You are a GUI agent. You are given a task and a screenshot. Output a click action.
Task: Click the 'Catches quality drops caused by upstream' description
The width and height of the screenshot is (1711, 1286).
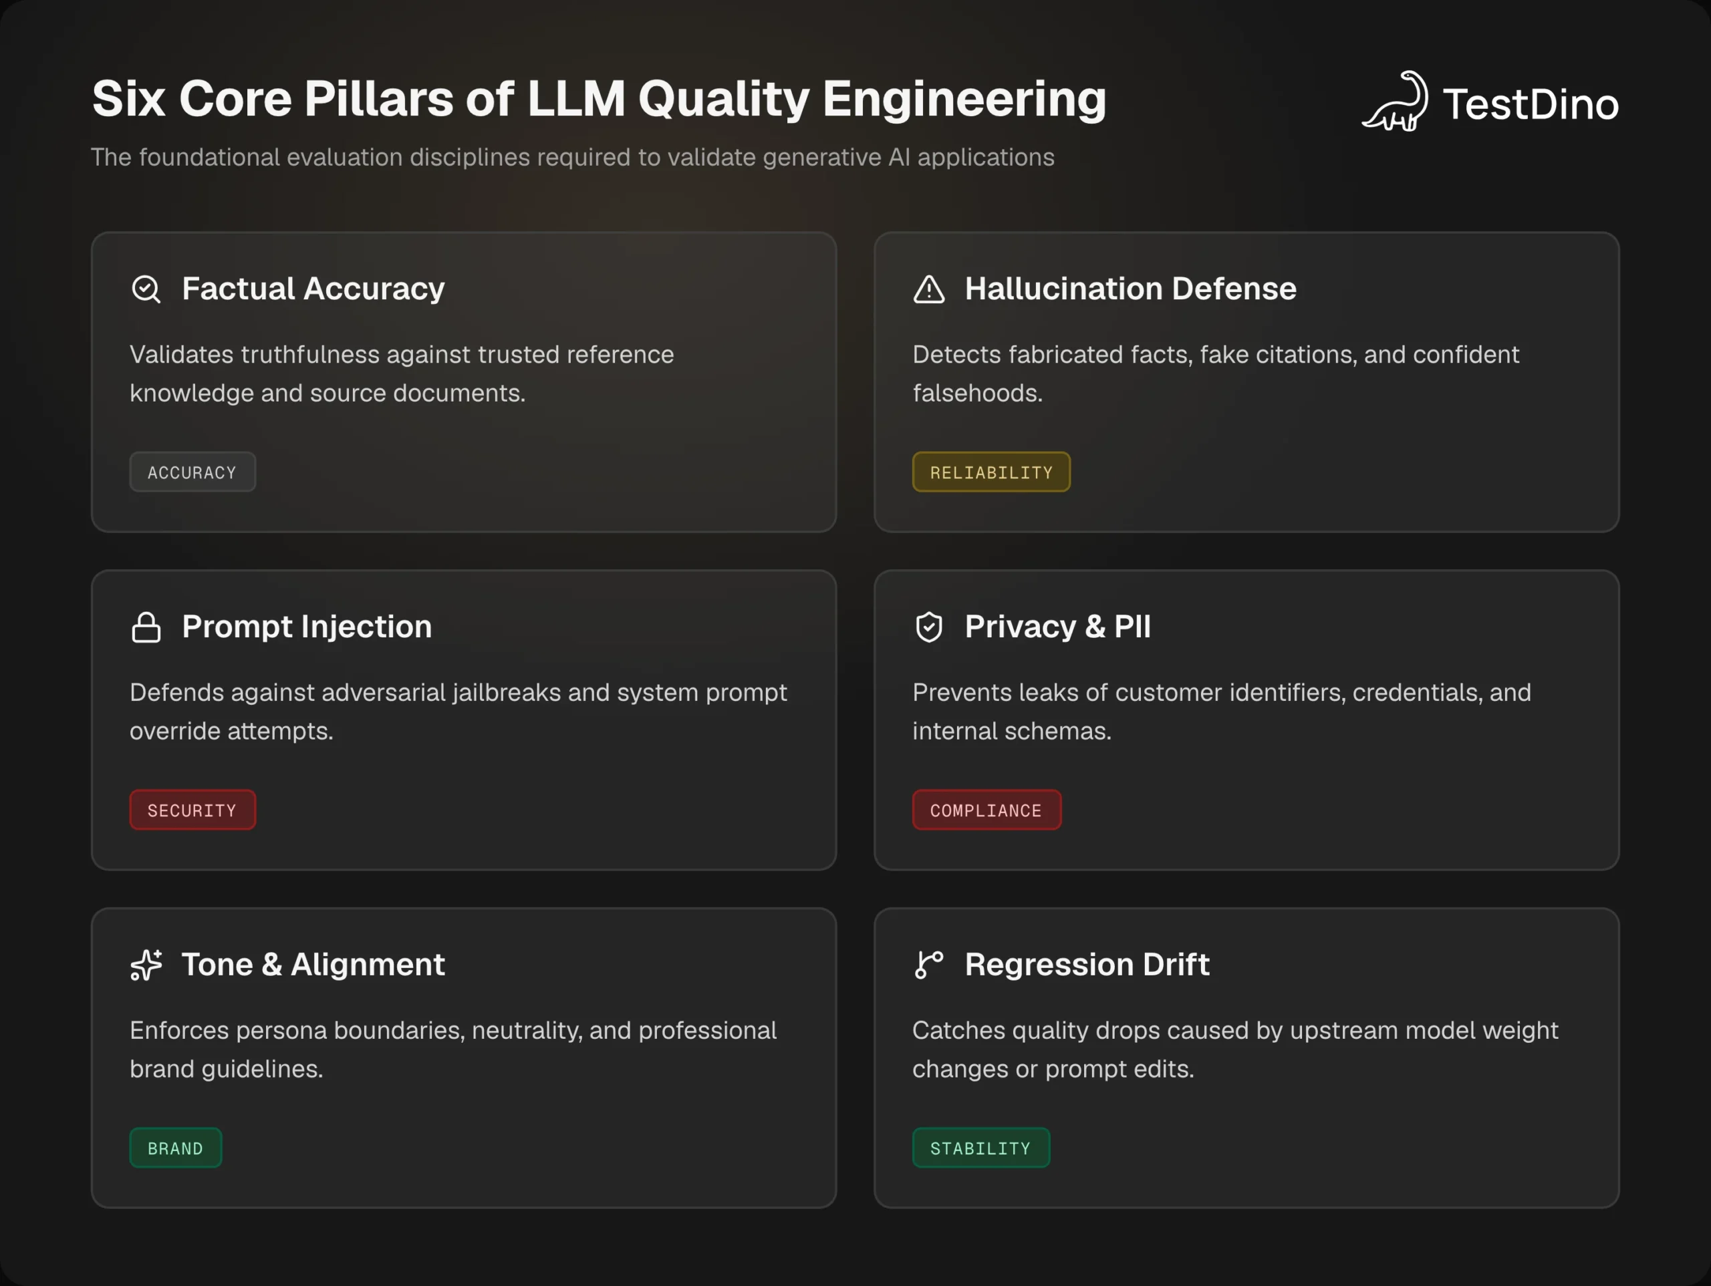[1235, 1050]
